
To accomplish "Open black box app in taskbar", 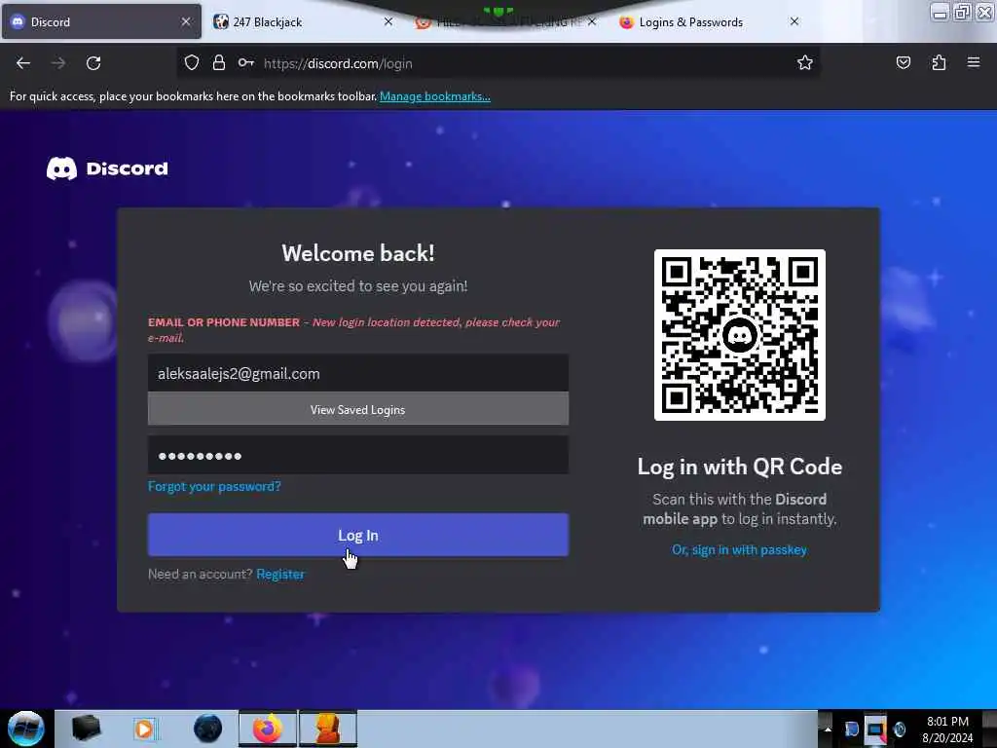I will coord(86,729).
